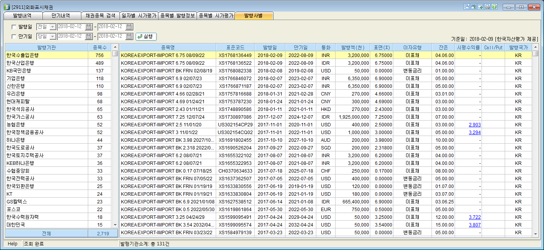Sort by 발행기관 column header
Screen dimensions: 544x250
[x=47, y=47]
